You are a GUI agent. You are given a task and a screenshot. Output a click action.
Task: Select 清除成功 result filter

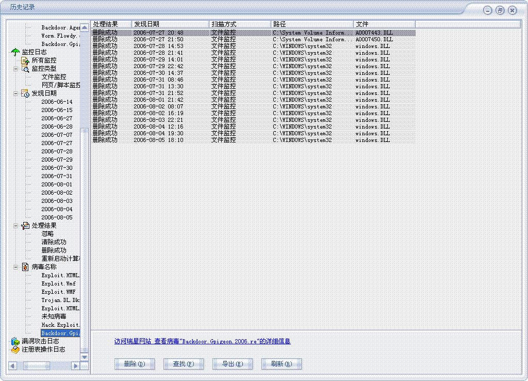coord(54,242)
